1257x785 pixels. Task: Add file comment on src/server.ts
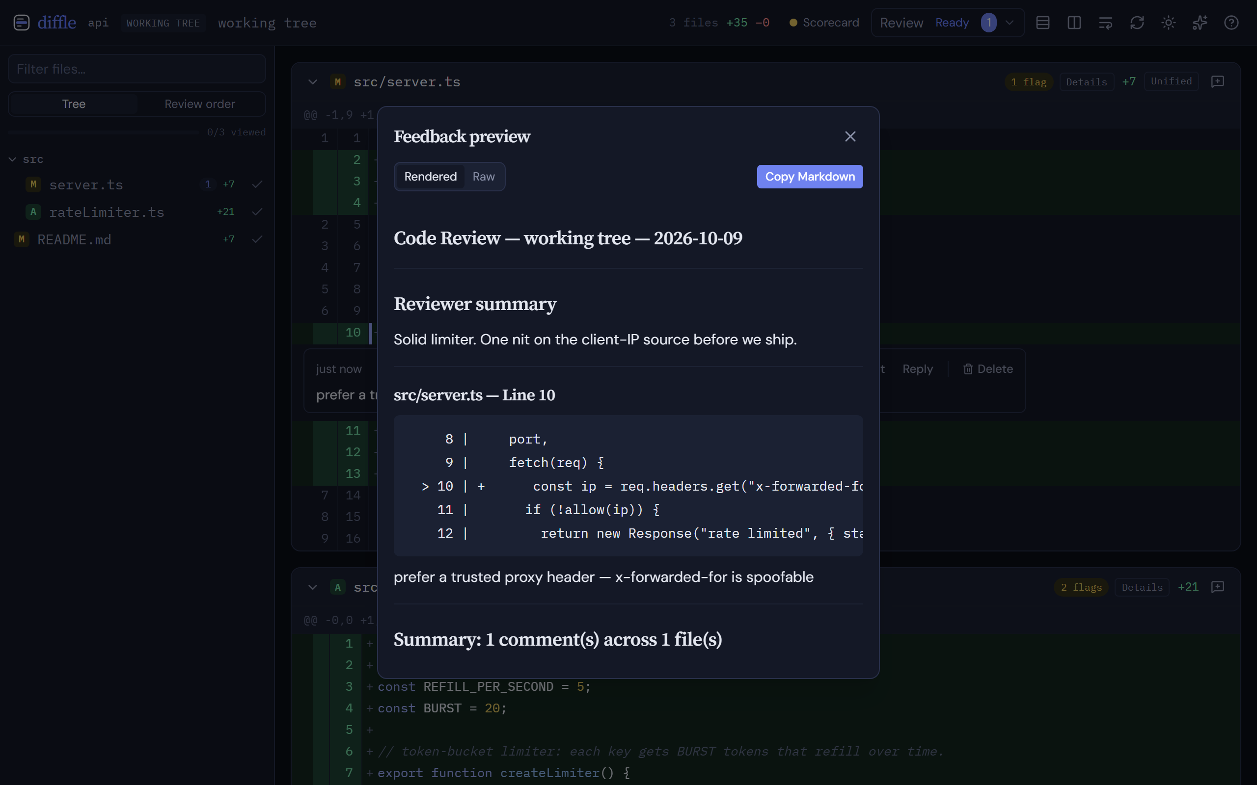click(1218, 81)
